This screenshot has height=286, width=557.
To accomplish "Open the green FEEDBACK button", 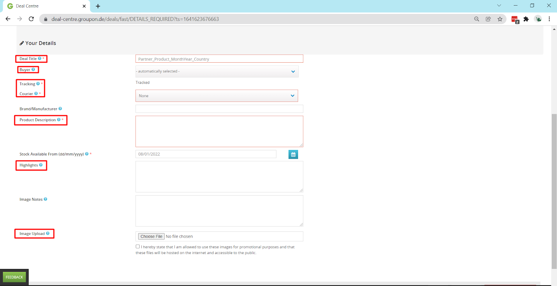I will 14,277.
